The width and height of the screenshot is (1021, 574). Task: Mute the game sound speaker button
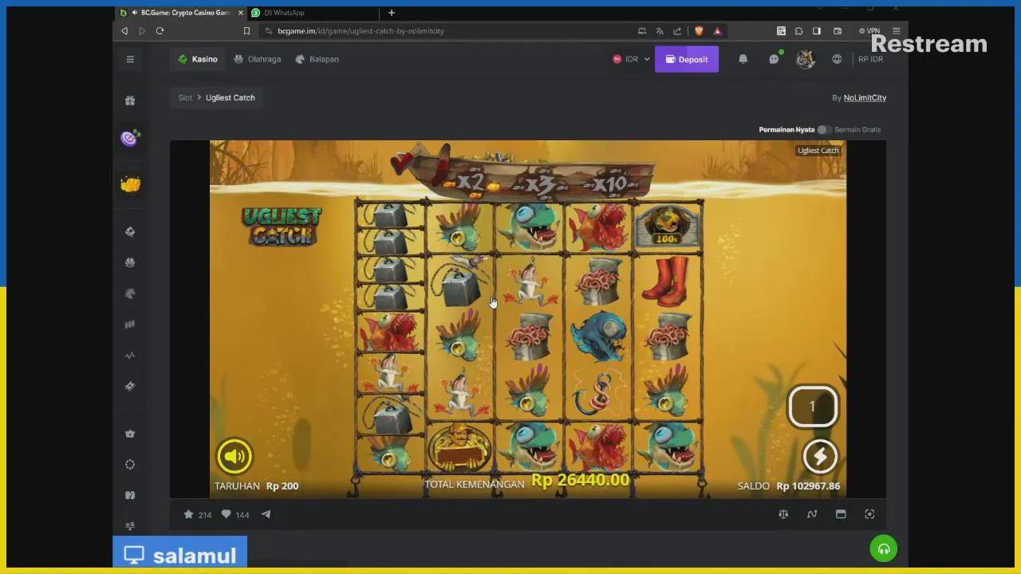pos(235,456)
